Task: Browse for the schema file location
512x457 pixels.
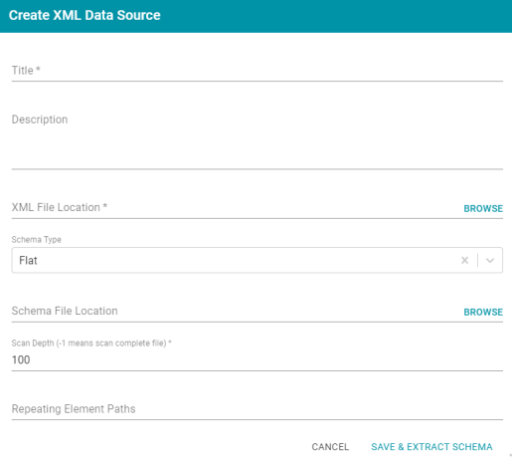Action: coord(483,312)
